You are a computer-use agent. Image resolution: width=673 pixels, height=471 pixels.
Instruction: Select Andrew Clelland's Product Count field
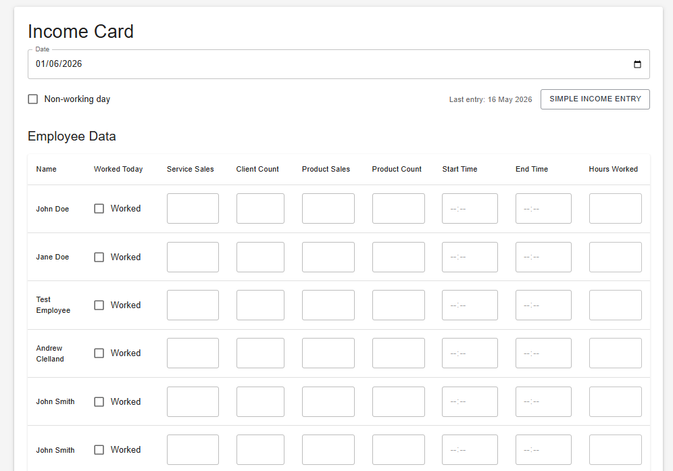[x=398, y=353]
